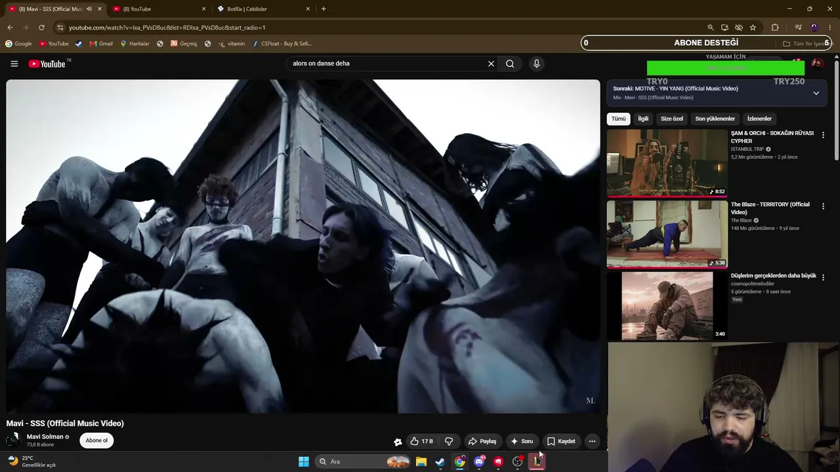The width and height of the screenshot is (840, 472).
Task: Expand the Mix playlist panel chevron
Action: [x=816, y=93]
